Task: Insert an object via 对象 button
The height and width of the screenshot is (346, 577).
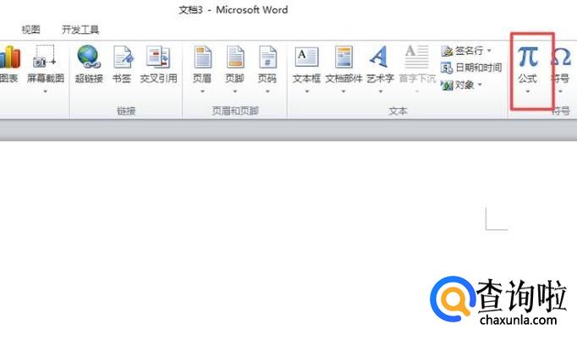Action: click(458, 85)
